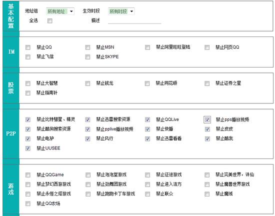Uncheck the 禁止风行 option
The width and height of the screenshot is (275, 216).
coord(87,139)
